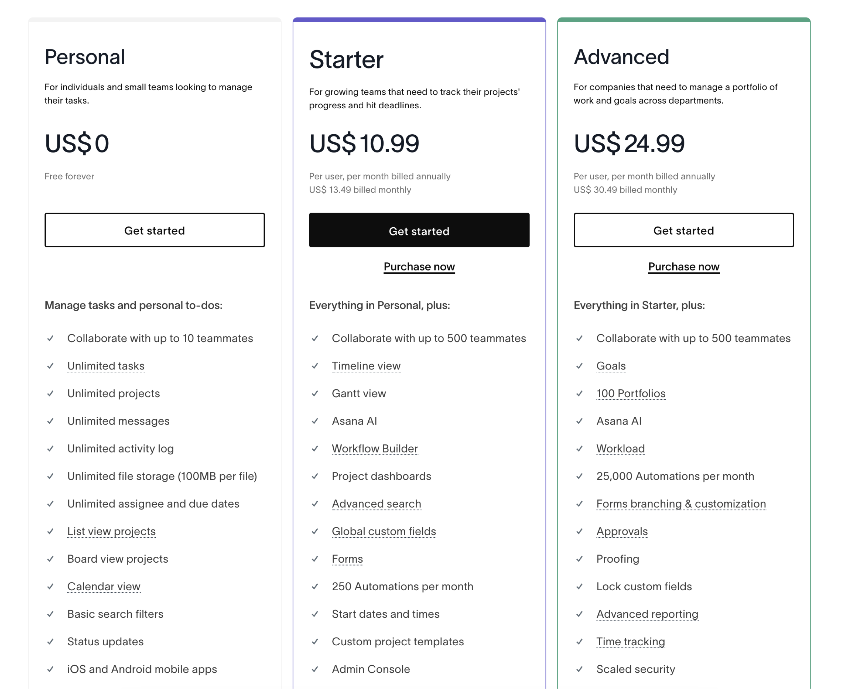845x697 pixels.
Task: Open the Goals link
Action: pyautogui.click(x=611, y=366)
